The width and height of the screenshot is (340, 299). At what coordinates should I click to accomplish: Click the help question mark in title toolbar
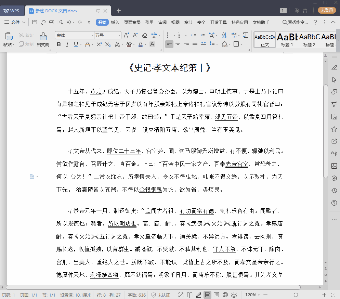pos(315,22)
